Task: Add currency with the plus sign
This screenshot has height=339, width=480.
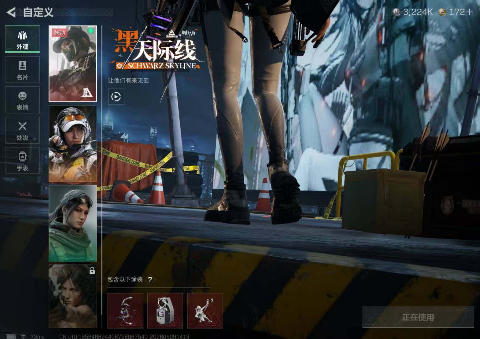Action: 469,12
